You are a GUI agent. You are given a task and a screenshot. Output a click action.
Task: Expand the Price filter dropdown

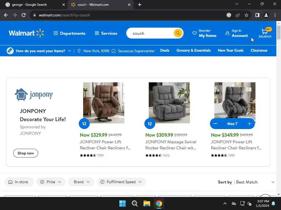click(51, 182)
